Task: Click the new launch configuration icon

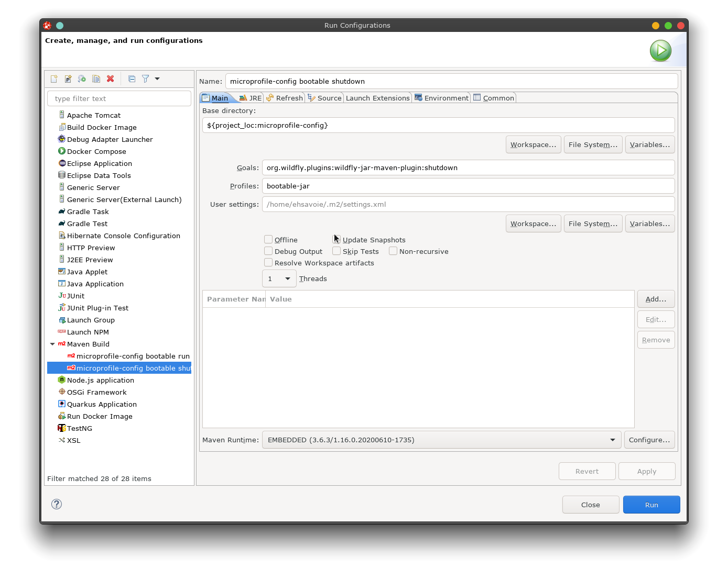Action: 54,79
